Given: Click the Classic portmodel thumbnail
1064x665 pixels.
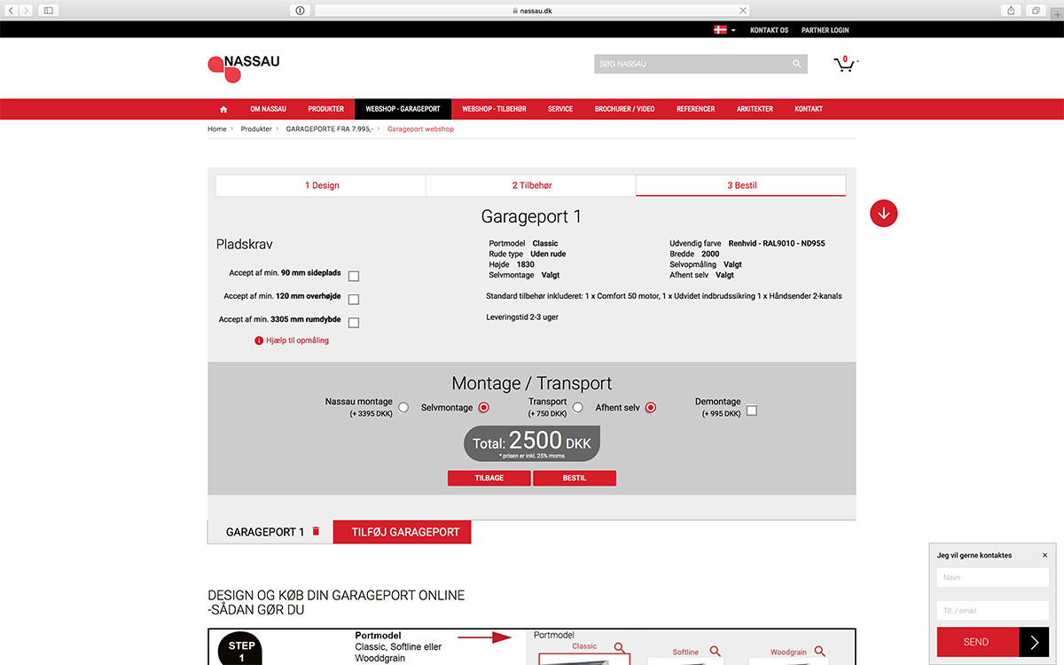Looking at the screenshot, I should coord(584,659).
